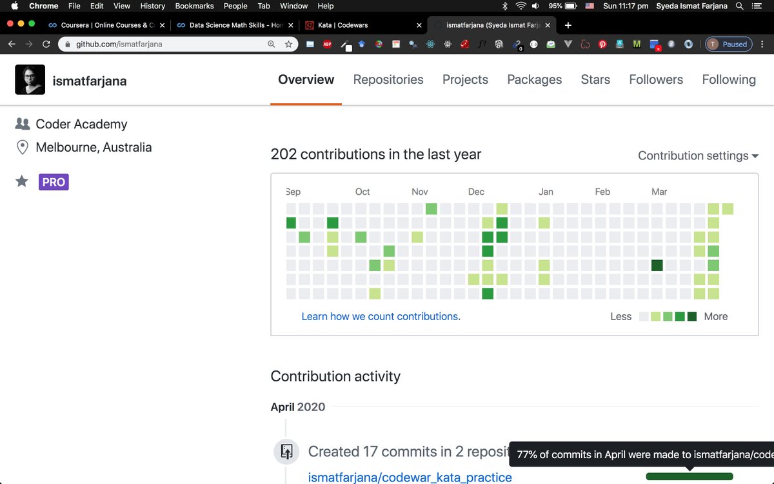The width and height of the screenshot is (774, 484).
Task: Go back to the previous page
Action: [x=12, y=45]
